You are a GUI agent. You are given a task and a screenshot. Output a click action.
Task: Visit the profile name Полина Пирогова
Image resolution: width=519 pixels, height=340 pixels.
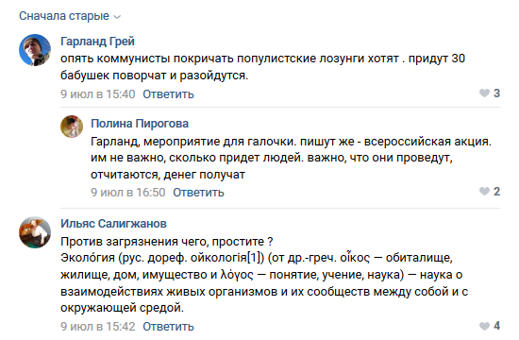point(140,124)
